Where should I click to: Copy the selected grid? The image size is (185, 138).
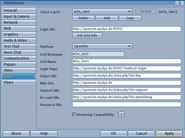point(130,18)
